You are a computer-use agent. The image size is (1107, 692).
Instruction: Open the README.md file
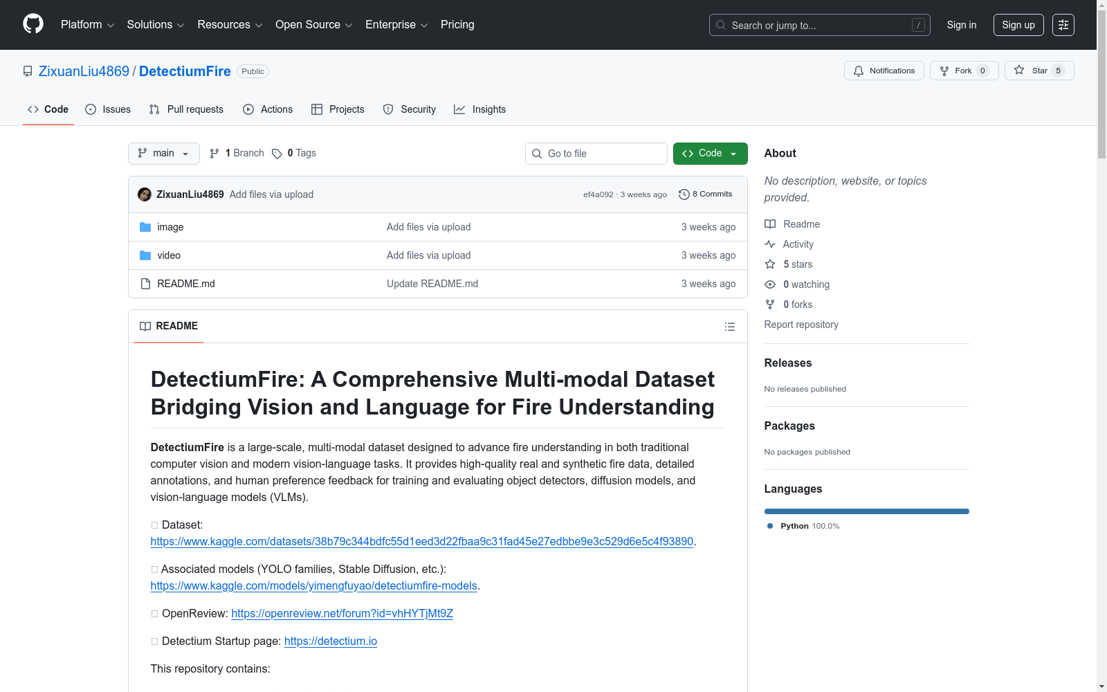click(x=186, y=284)
